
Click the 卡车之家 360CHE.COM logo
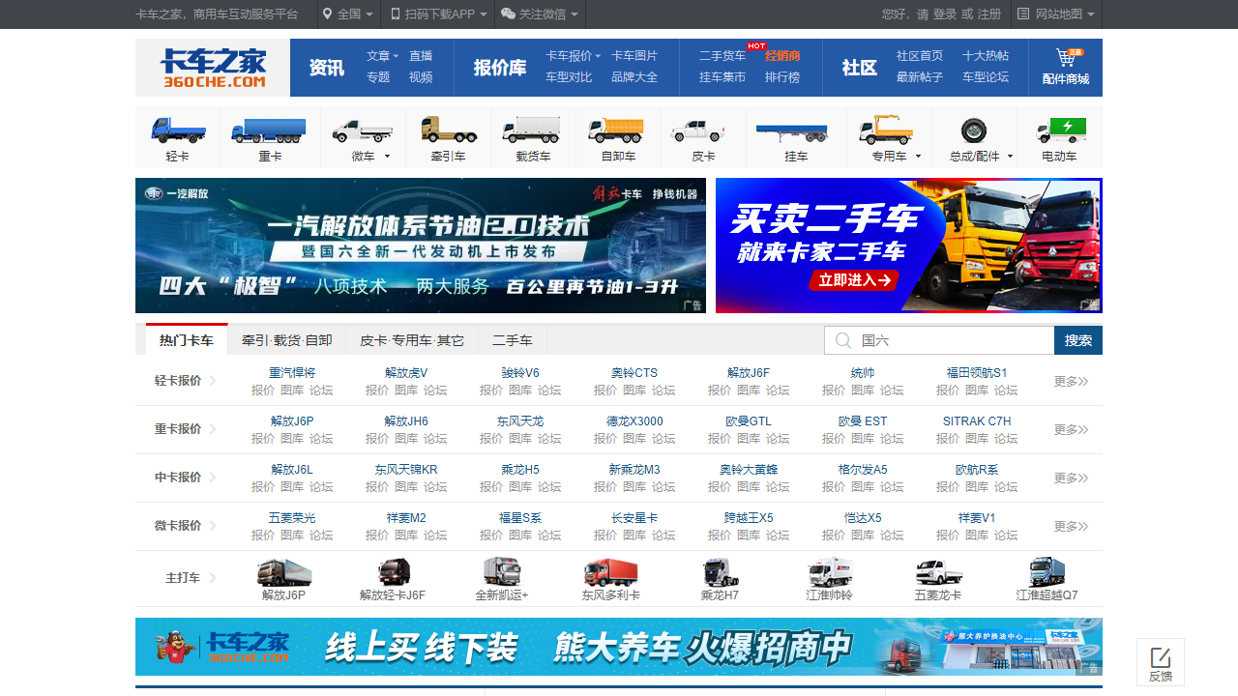pos(213,68)
